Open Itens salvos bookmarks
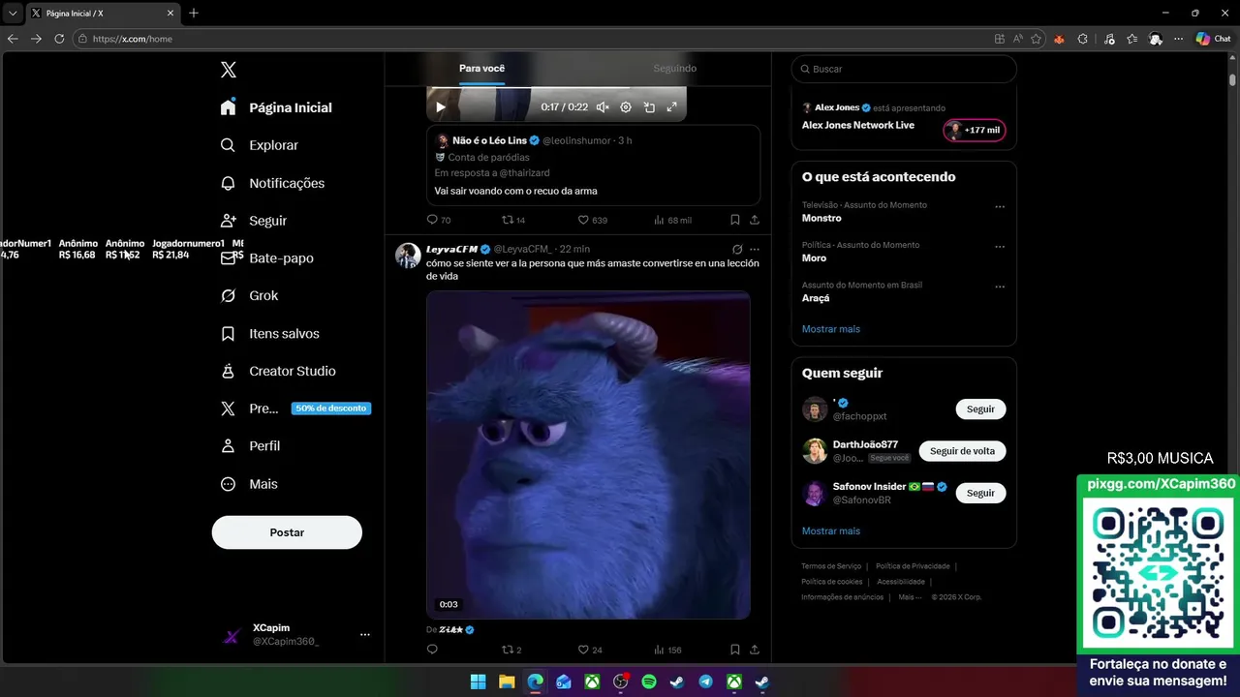The image size is (1240, 697). click(270, 333)
